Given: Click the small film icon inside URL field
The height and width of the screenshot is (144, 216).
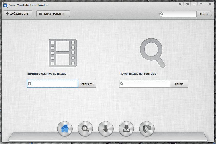Looking at the screenshot, I should click(x=30, y=84).
